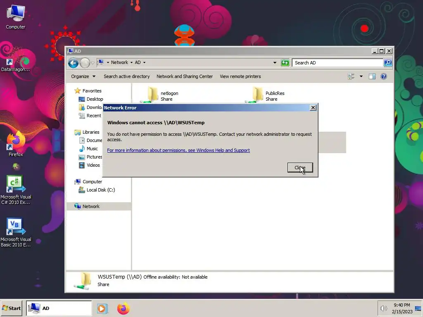This screenshot has height=317, width=423.
Task: Click the AD taskbar window button
Action: 59,308
